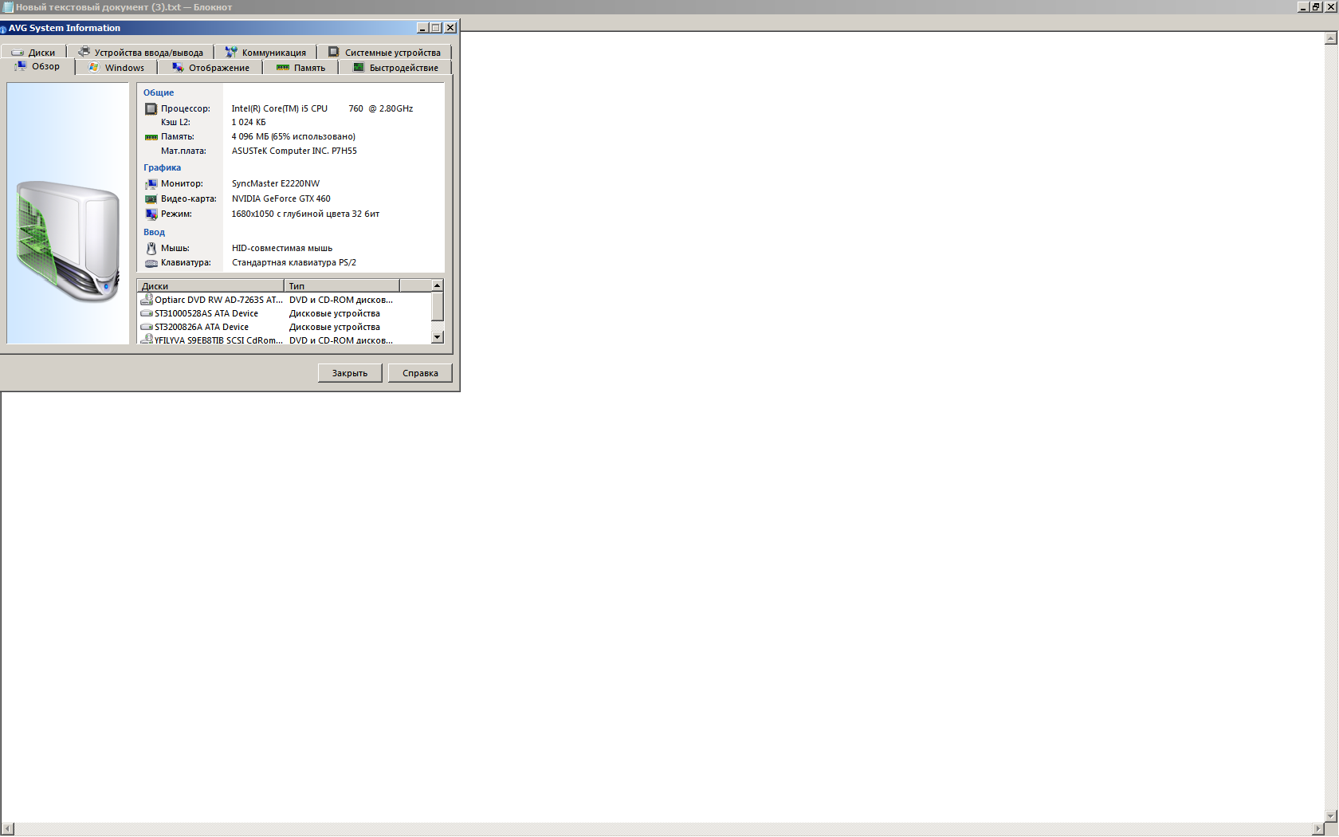Open the Windows tab

pos(116,68)
